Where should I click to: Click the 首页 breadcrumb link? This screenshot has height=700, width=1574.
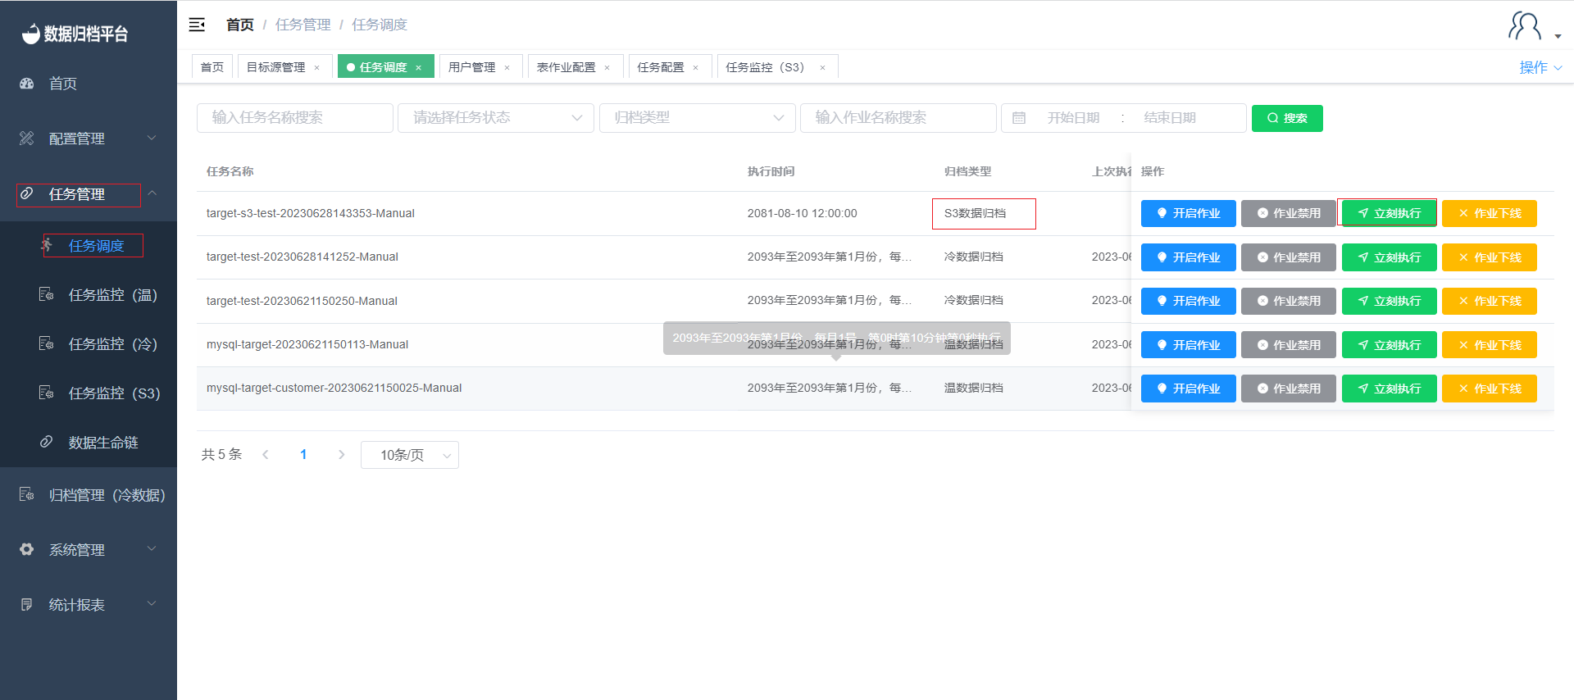pyautogui.click(x=240, y=25)
